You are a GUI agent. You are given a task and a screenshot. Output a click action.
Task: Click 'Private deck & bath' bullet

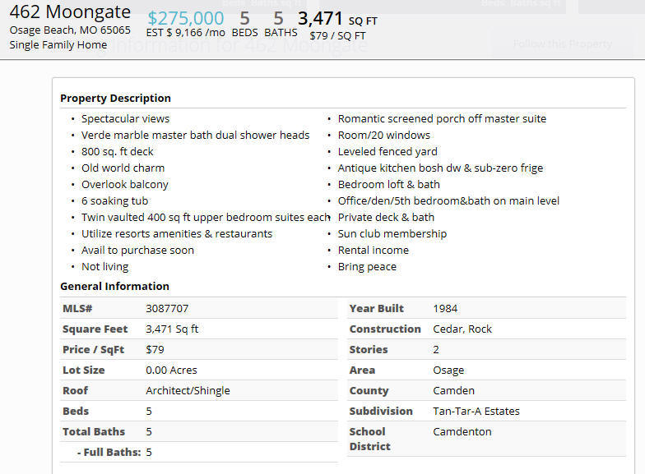[387, 217]
